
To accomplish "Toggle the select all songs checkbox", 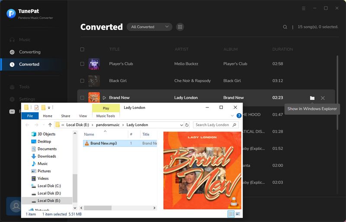I will 82,49.
